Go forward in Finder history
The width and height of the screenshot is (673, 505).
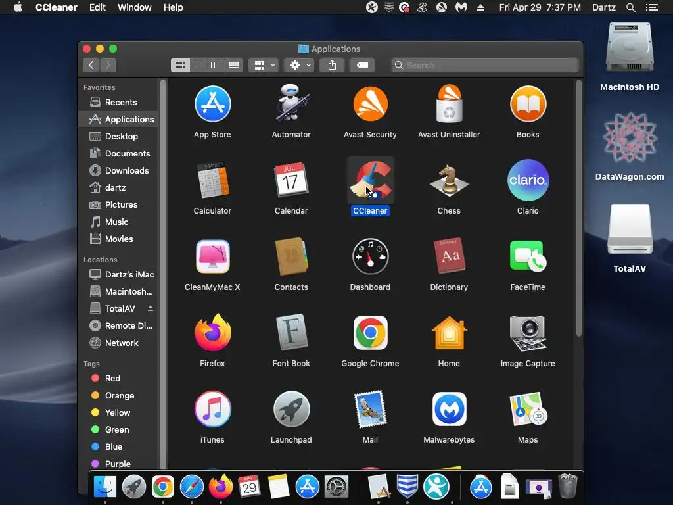pyautogui.click(x=108, y=65)
